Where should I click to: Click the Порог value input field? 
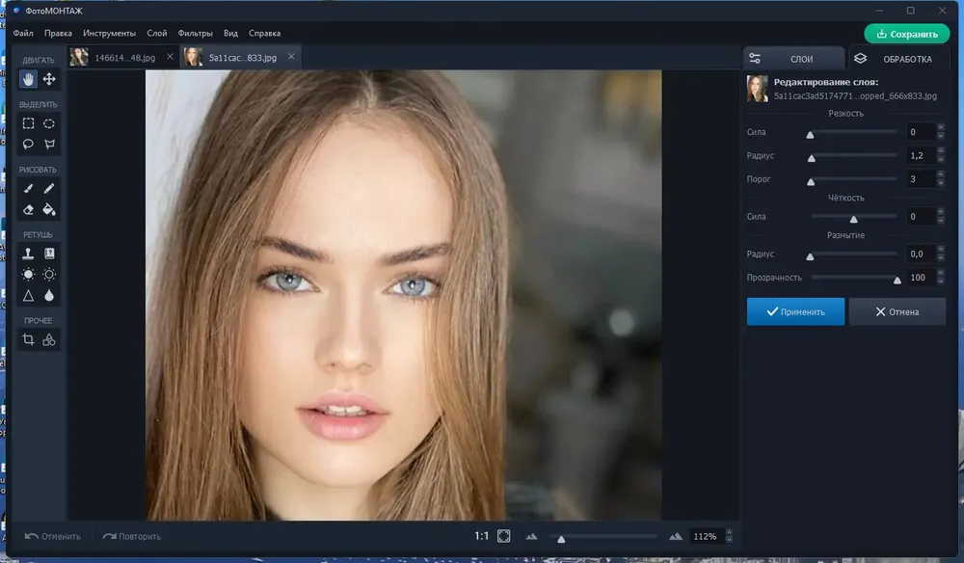point(918,179)
